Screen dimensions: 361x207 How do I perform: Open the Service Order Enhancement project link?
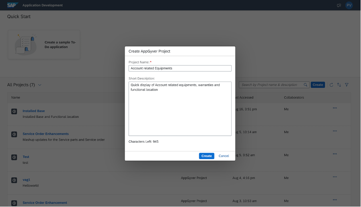point(45,203)
